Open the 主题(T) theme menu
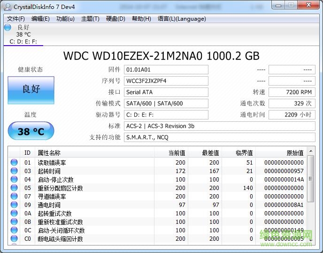This screenshot has height=253, width=323. point(90,19)
